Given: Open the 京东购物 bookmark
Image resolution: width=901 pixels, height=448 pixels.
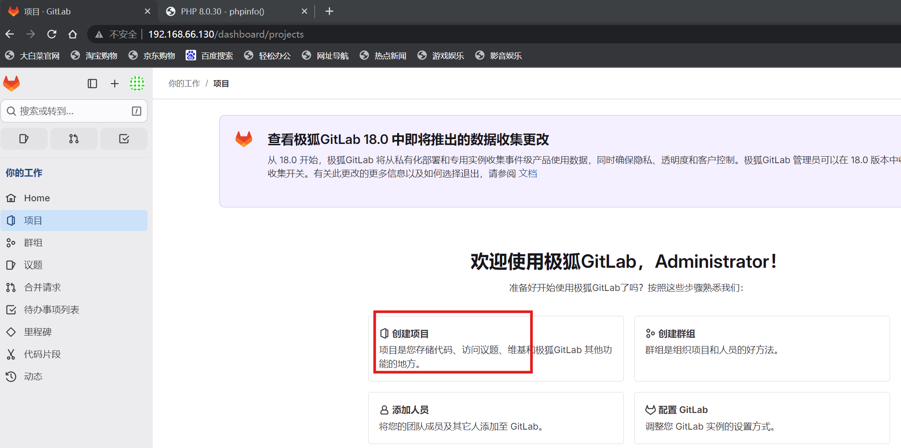Looking at the screenshot, I should pyautogui.click(x=152, y=56).
